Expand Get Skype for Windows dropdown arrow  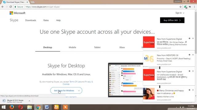[79, 90]
